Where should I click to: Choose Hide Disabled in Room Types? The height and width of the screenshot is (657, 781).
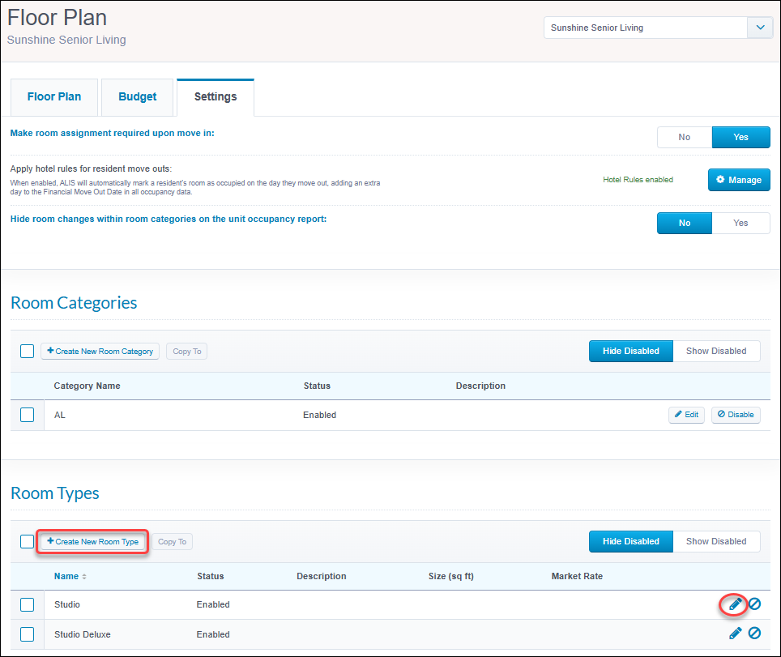[x=630, y=541]
